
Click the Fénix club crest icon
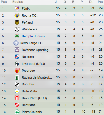(17, 9)
